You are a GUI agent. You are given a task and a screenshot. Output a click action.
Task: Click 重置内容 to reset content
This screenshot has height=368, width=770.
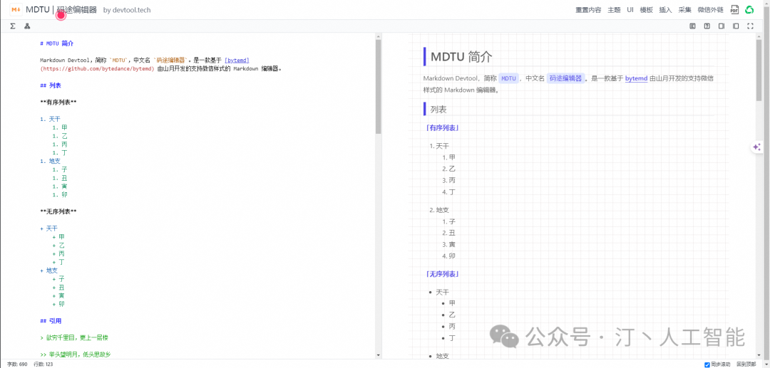588,10
